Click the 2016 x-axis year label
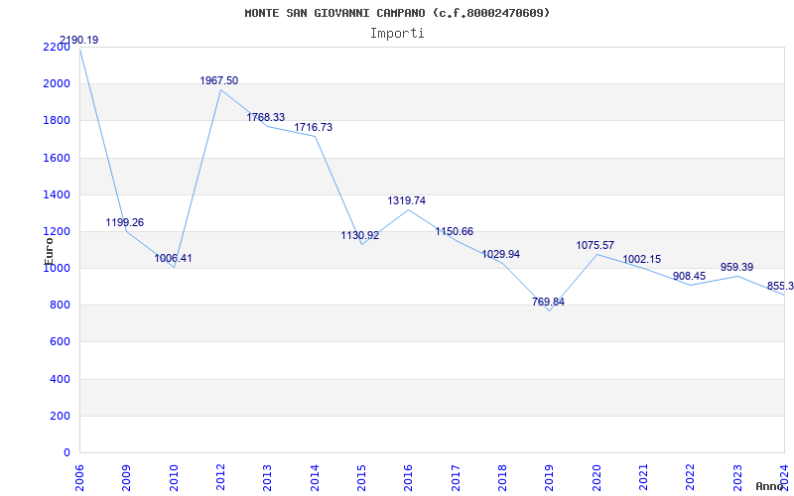This screenshot has height=496, width=794. (408, 478)
